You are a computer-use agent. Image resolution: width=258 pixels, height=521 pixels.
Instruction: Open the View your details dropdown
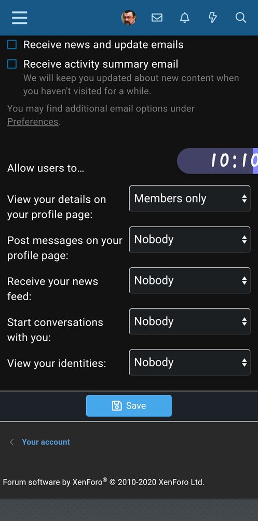[x=190, y=199]
